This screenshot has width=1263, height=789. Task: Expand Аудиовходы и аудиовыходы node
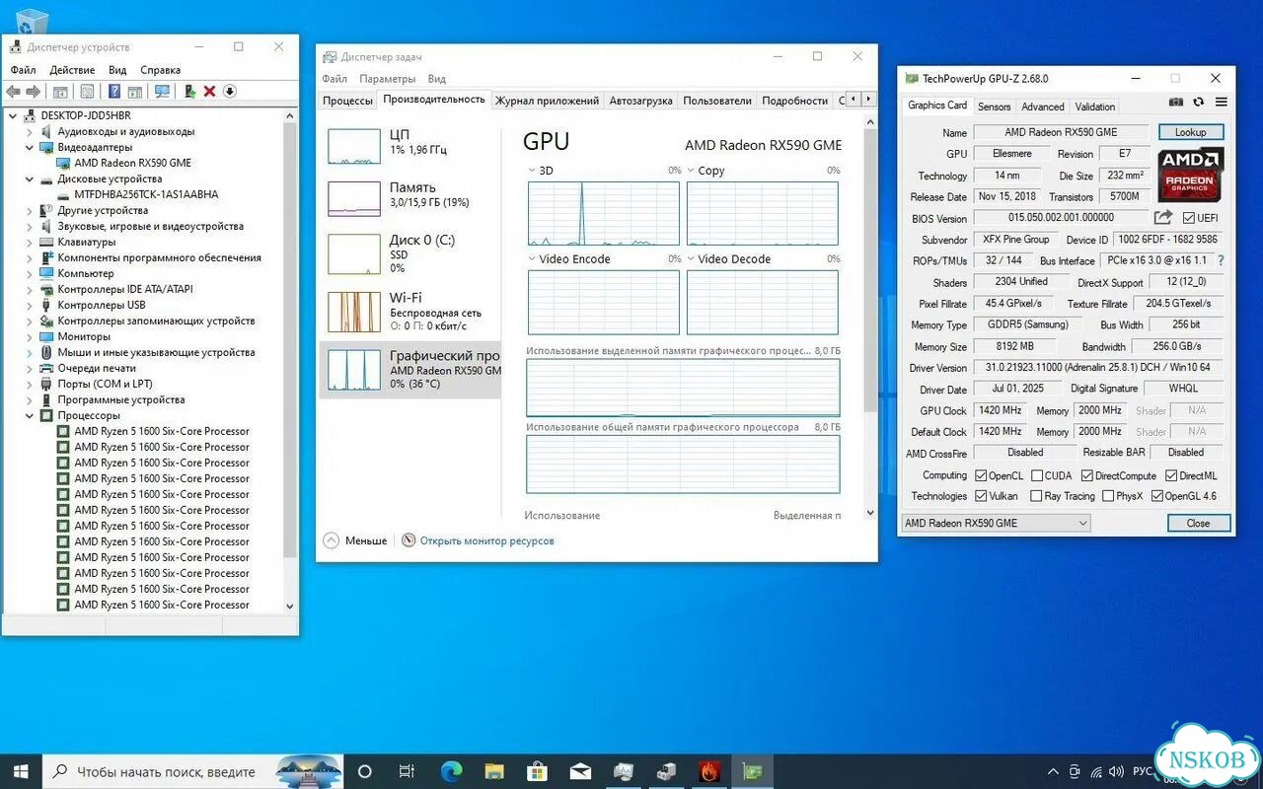click(29, 131)
